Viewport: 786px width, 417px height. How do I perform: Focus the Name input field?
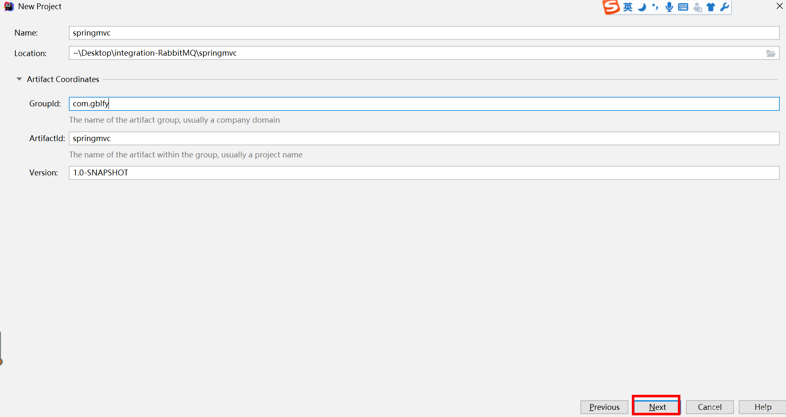pos(424,33)
